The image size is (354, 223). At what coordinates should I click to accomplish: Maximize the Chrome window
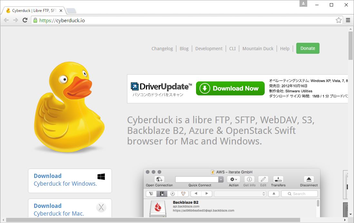(x=331, y=5)
